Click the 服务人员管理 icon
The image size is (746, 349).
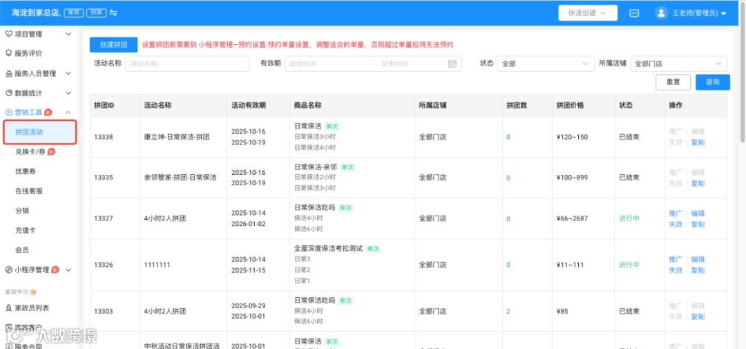click(8, 73)
